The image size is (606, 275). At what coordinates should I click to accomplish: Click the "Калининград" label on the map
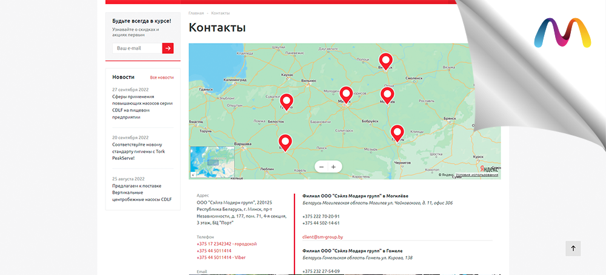tap(234, 79)
